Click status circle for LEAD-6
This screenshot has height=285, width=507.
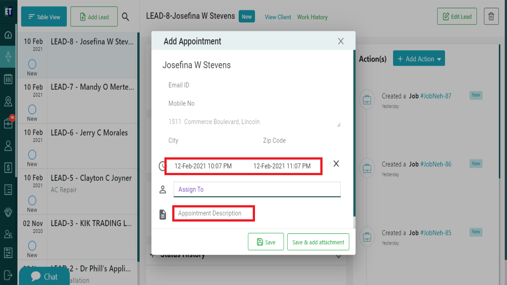pos(32,155)
